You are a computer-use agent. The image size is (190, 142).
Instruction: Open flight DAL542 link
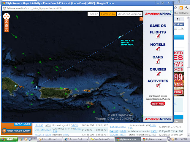point(114,131)
